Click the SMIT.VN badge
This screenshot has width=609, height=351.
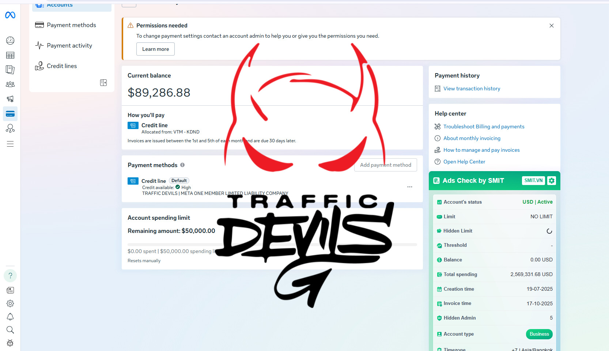[533, 181]
